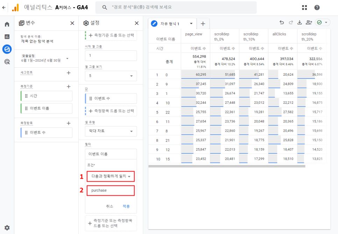This screenshot has height=234, width=338.
Task: Open the Explore icon in the sidebar
Action: pyautogui.click(x=7, y=49)
